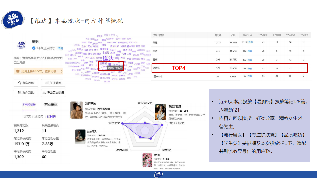Click the 流行男女 data point on the radar chart
The height and width of the screenshot is (178, 317).
(x=122, y=123)
